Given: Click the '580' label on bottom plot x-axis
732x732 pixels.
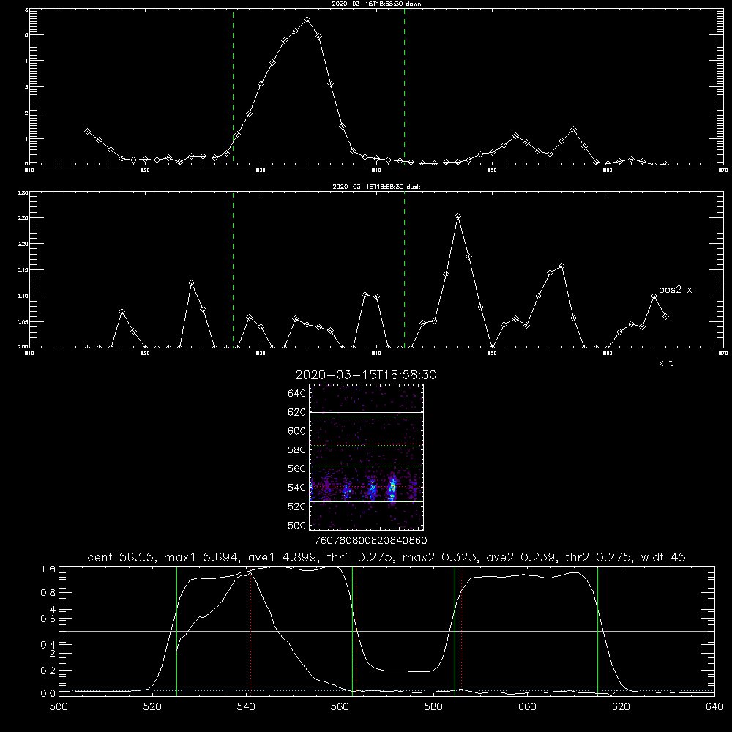Looking at the screenshot, I should 433,707.
